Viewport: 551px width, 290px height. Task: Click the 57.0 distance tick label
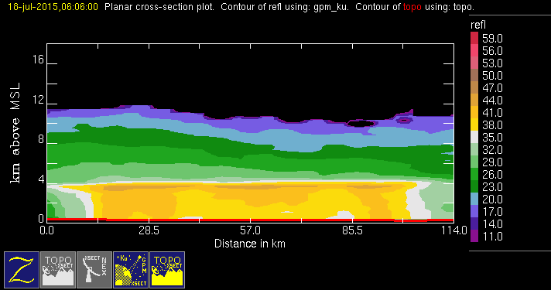pyautogui.click(x=250, y=230)
